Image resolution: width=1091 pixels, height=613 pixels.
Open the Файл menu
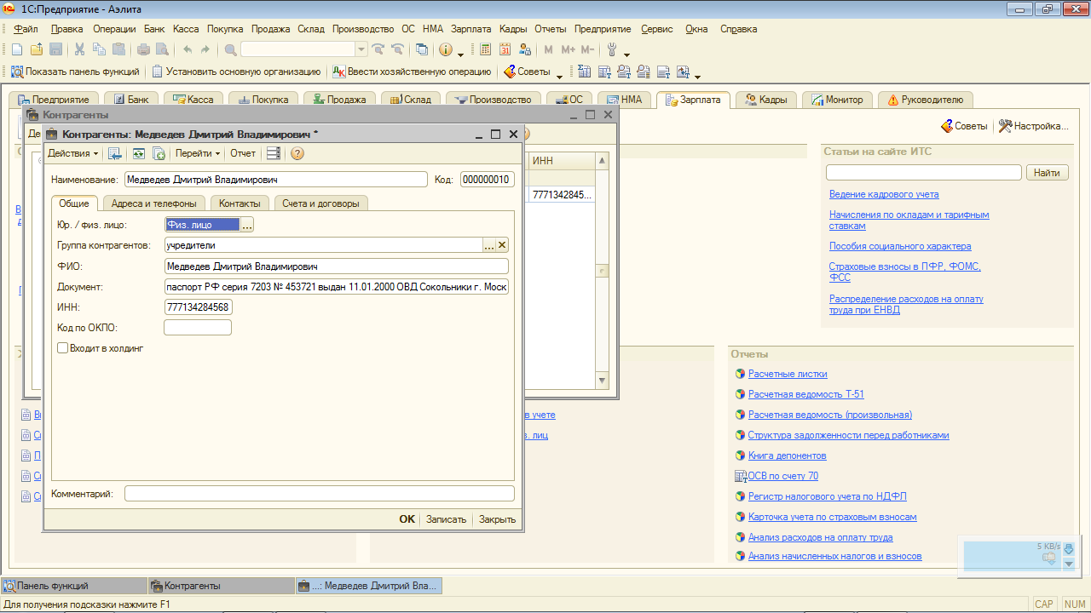click(x=26, y=29)
